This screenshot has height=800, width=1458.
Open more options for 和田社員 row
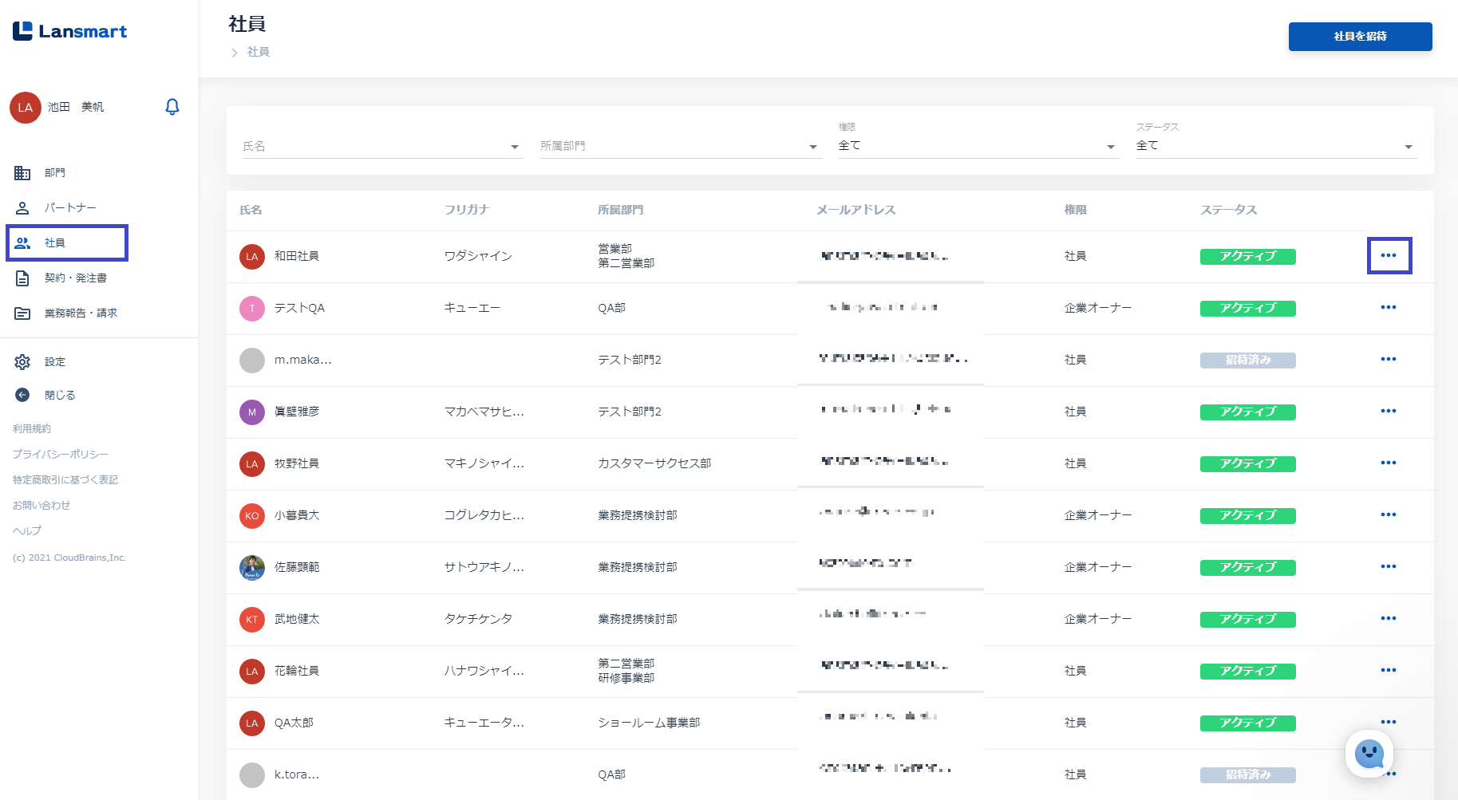pyautogui.click(x=1389, y=256)
